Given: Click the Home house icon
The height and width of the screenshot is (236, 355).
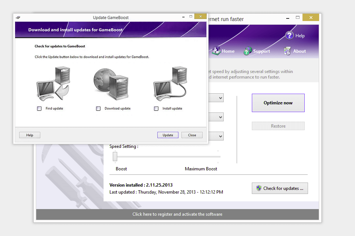Looking at the screenshot, I should 216,51.
